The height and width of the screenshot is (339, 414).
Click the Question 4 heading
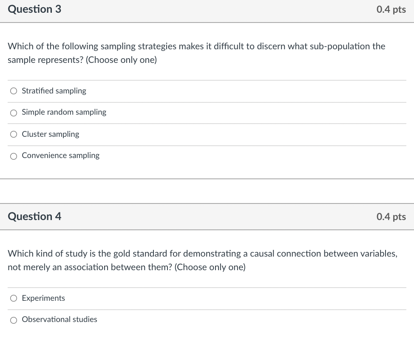pos(34,217)
